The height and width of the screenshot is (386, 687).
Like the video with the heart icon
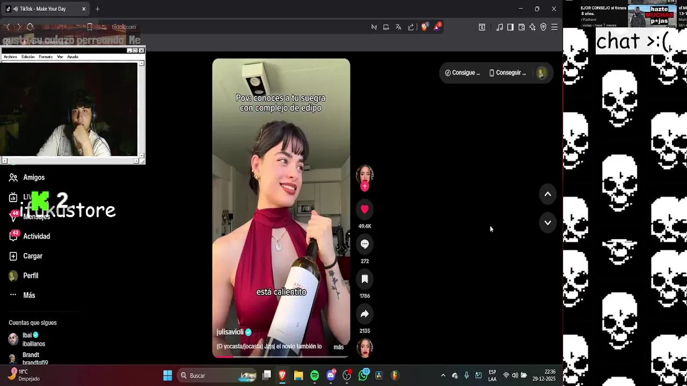coord(364,209)
